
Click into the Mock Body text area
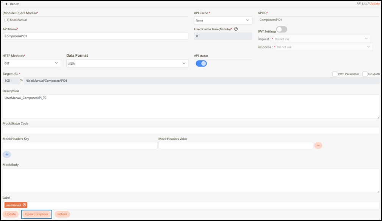pyautogui.click(x=191, y=181)
